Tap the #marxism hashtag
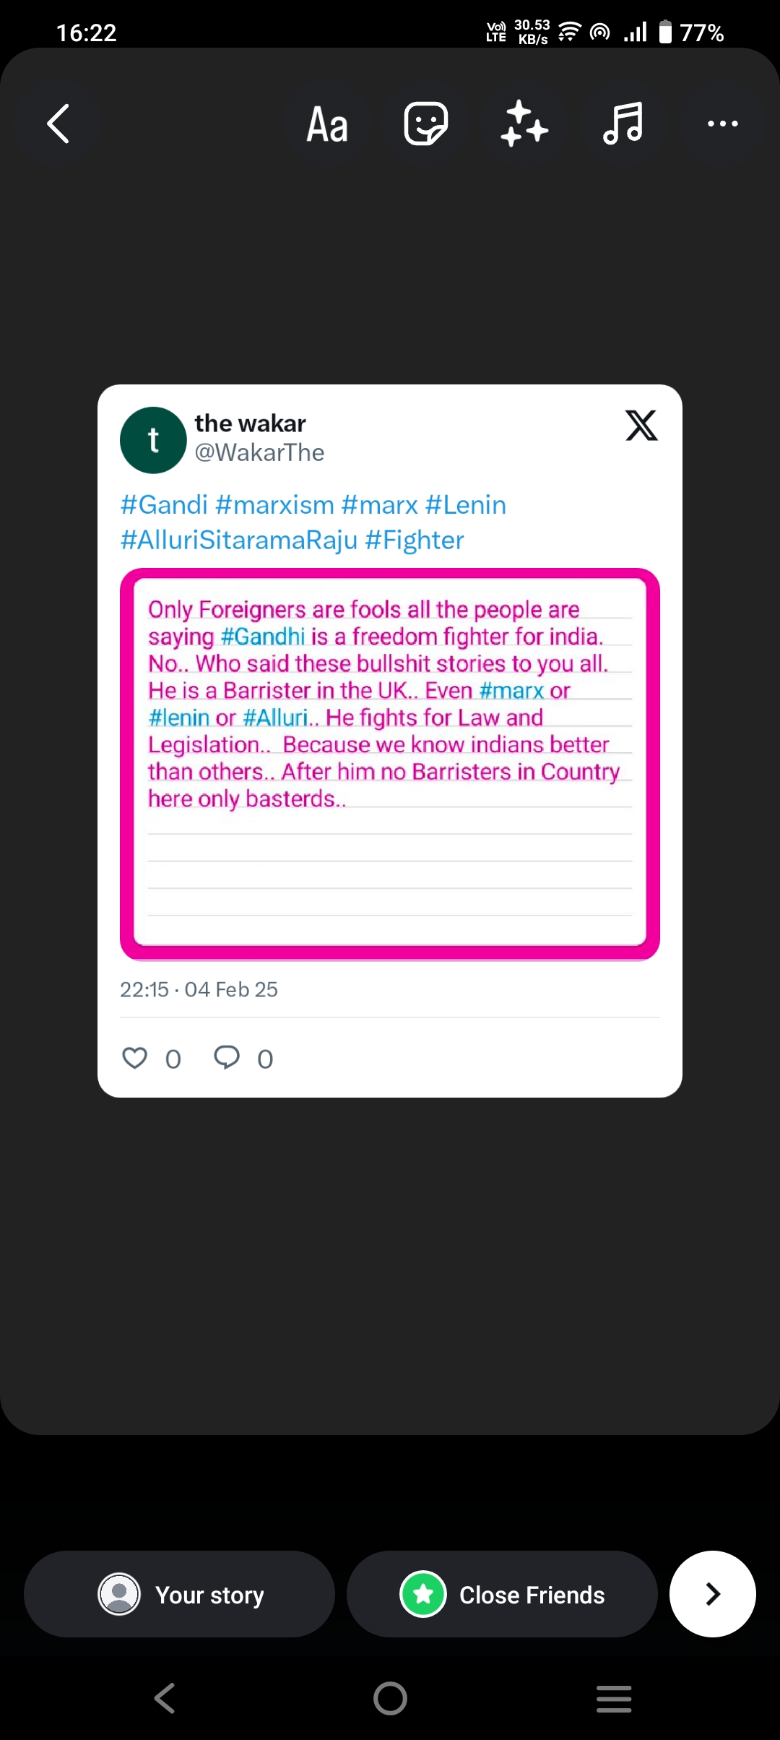The width and height of the screenshot is (780, 1740). pos(274,504)
